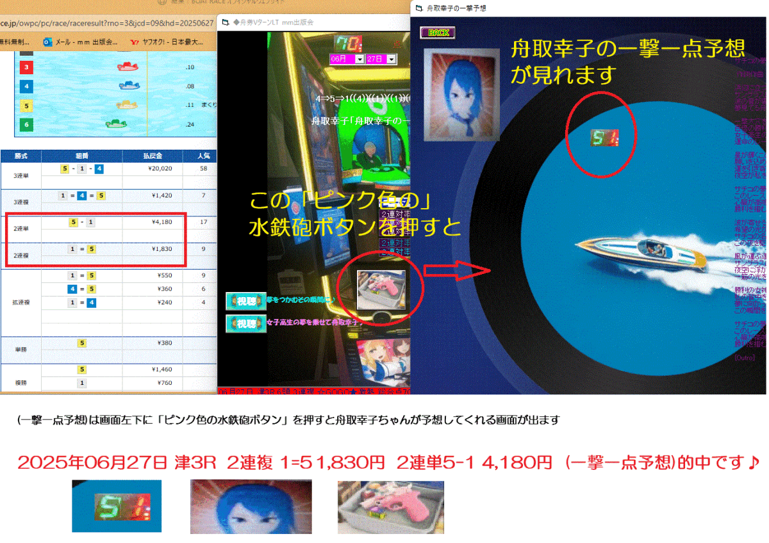This screenshot has width=769, height=543.
Task: Click the green 51 prediction digit display
Action: pyautogui.click(x=604, y=138)
